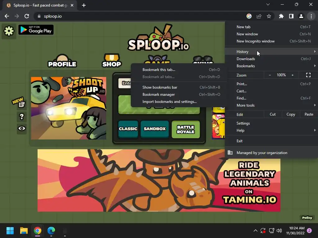
Task: Select the CLASSIC game mode button
Action: tap(128, 129)
